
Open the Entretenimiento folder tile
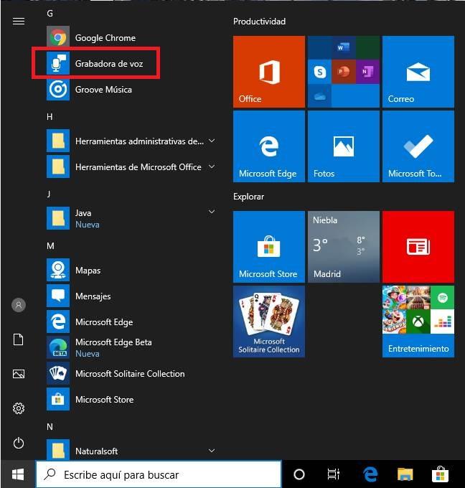click(x=418, y=322)
